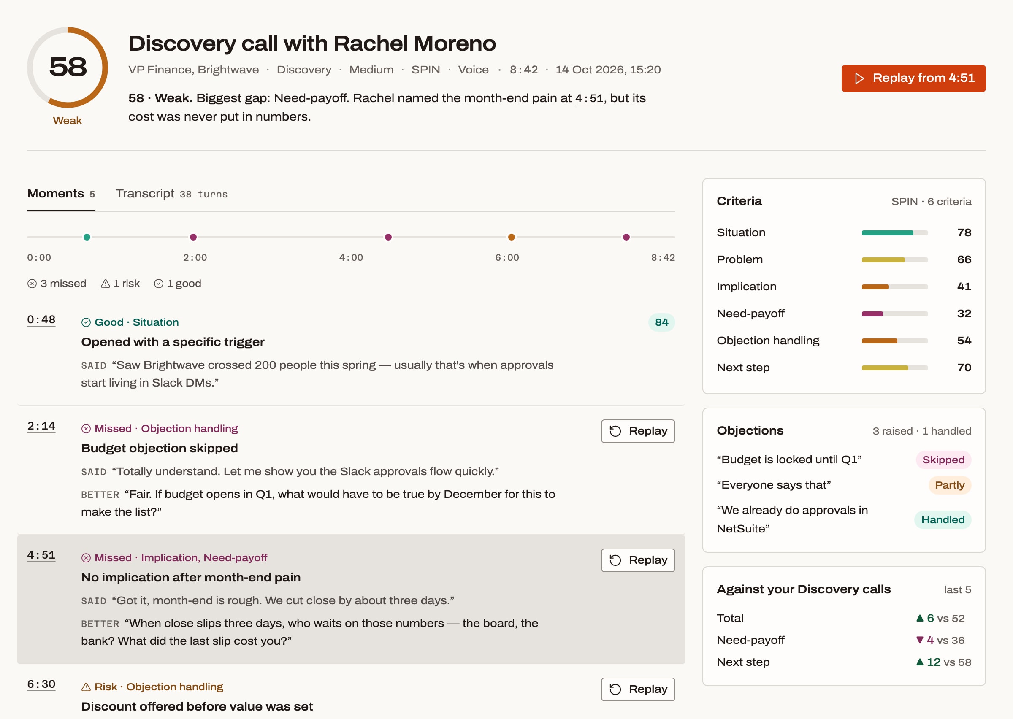Click the 3 missed filter icon
The height and width of the screenshot is (719, 1013).
coord(32,284)
